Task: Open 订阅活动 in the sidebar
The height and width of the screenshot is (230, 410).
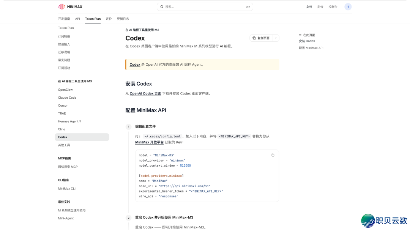Action: [x=64, y=68]
